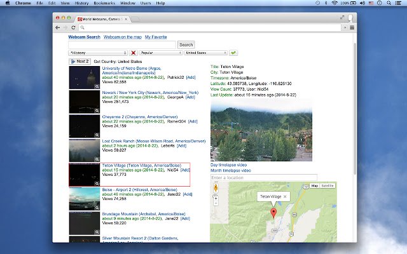Reload the page with refresh icon
Image resolution: width=407 pixels, height=254 pixels.
click(74, 27)
